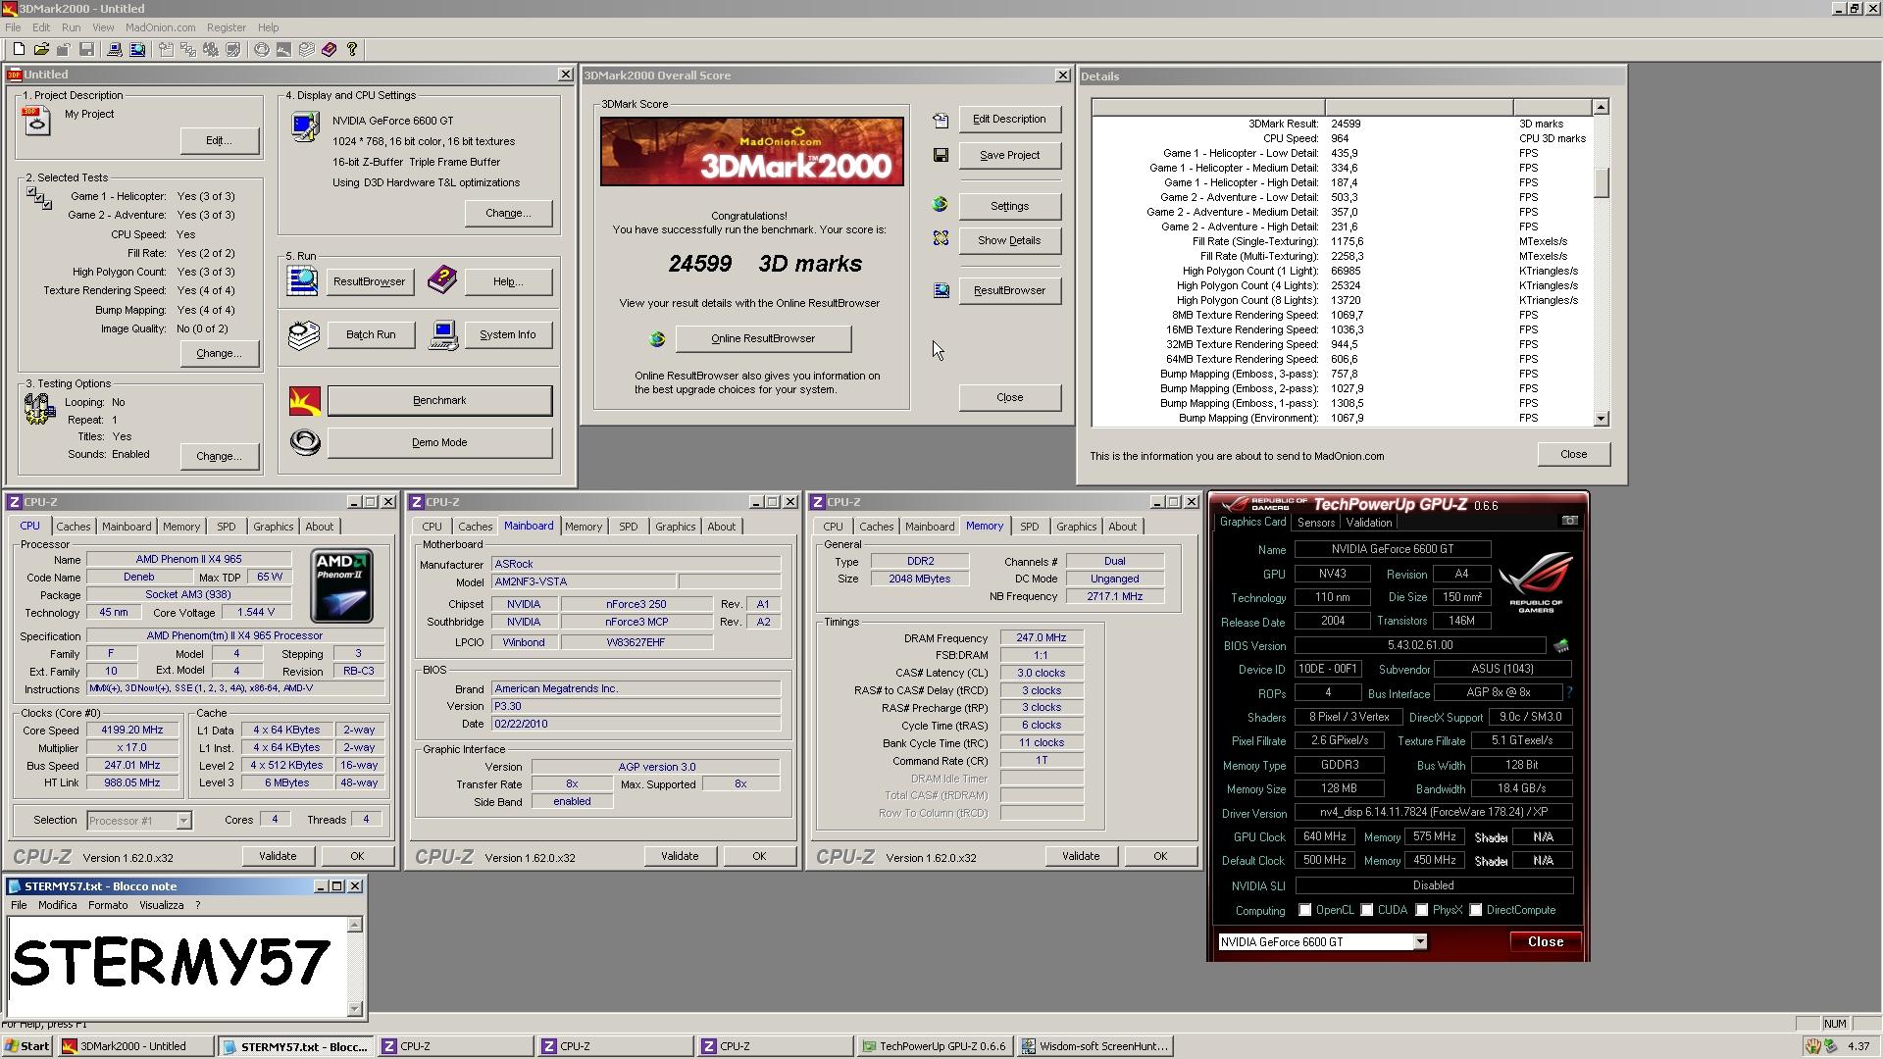Toggle the DirectCompute checkbox in GPU-Z
This screenshot has height=1059, width=1883.
coord(1475,910)
